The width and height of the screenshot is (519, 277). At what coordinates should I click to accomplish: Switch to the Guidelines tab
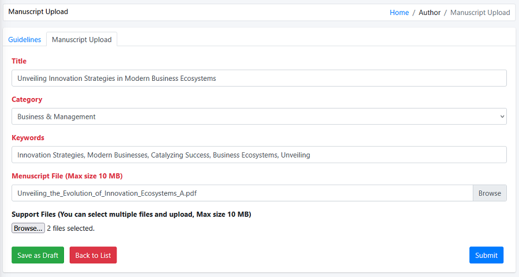pos(25,40)
